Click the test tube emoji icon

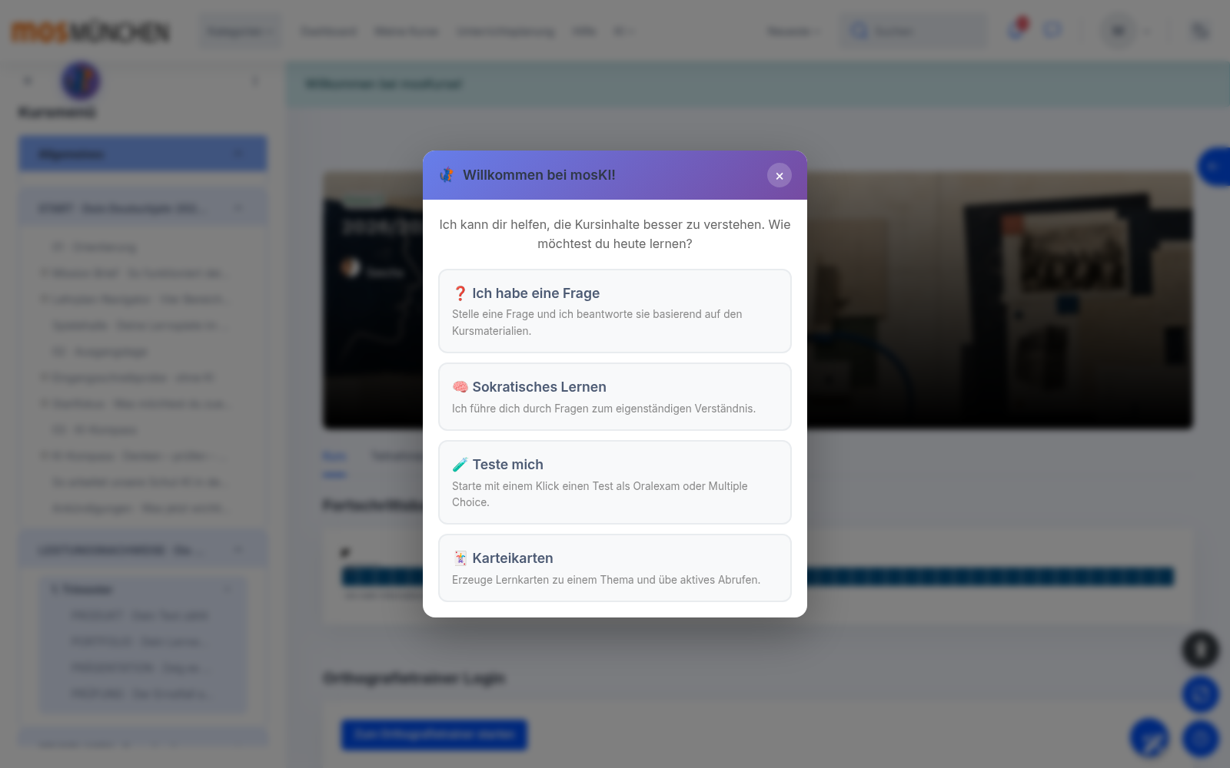tap(460, 465)
